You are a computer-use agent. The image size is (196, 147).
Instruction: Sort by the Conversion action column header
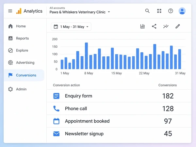(66, 85)
